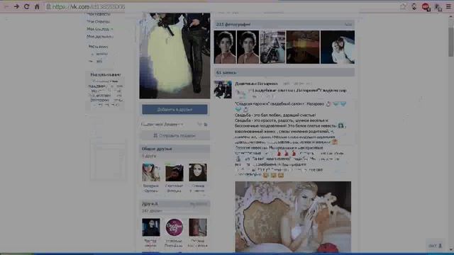The width and height of the screenshot is (454, 255).
Task: Reload the page with the refresh icon
Action: tap(27, 6)
